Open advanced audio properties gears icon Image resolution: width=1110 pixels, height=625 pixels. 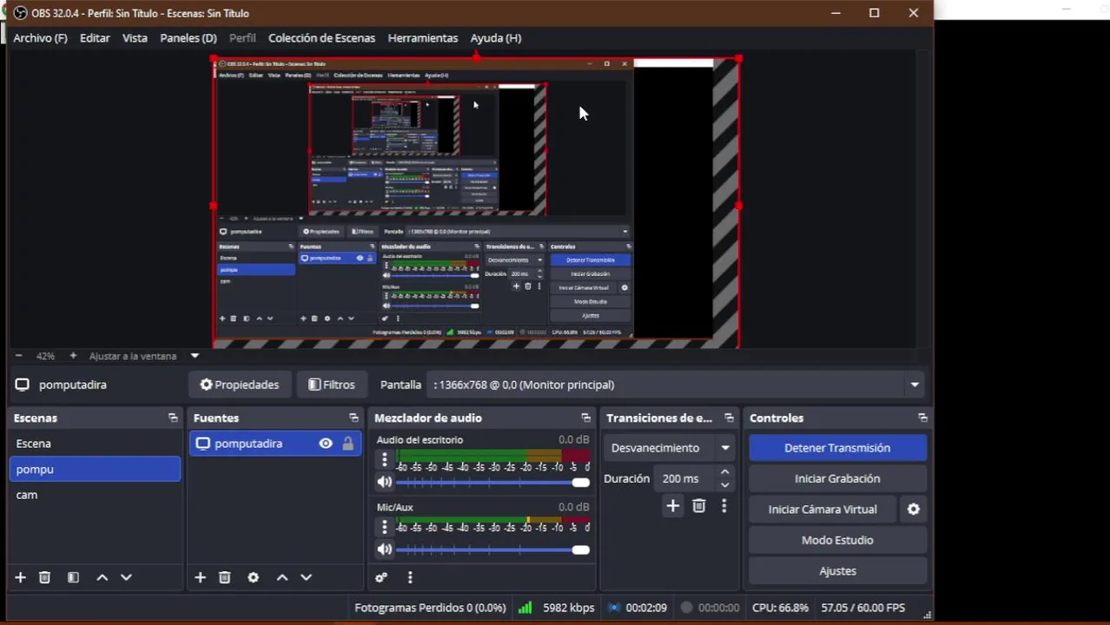[x=380, y=577]
